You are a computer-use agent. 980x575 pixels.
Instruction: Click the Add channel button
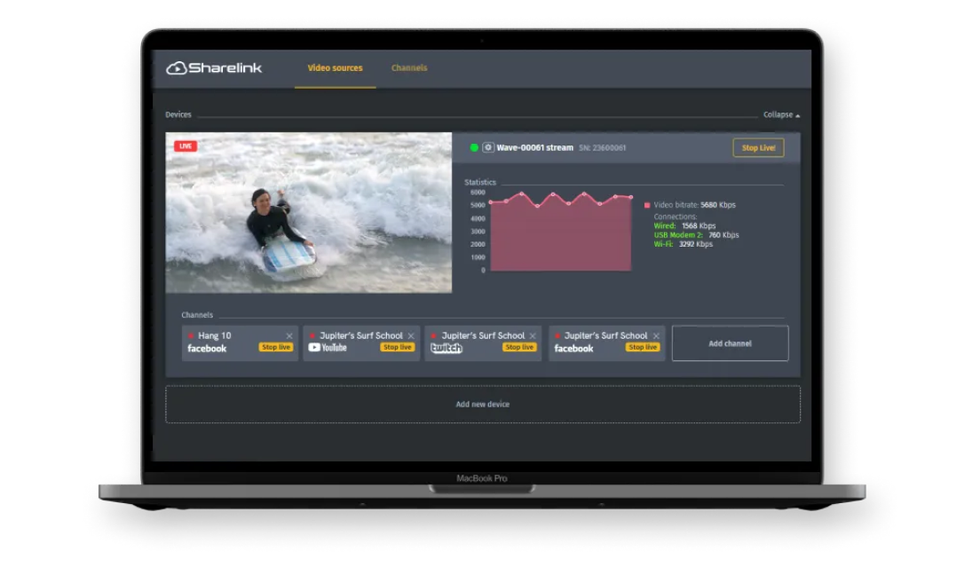coord(730,343)
